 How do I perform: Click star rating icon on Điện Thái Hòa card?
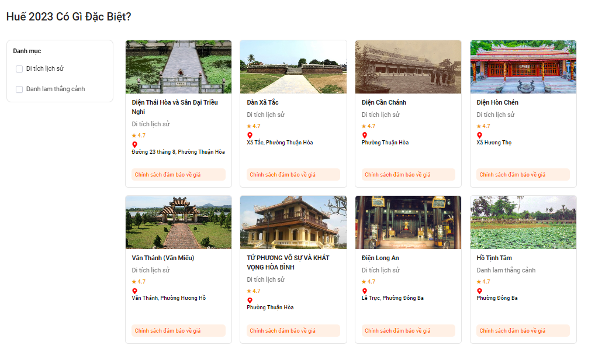pos(134,136)
